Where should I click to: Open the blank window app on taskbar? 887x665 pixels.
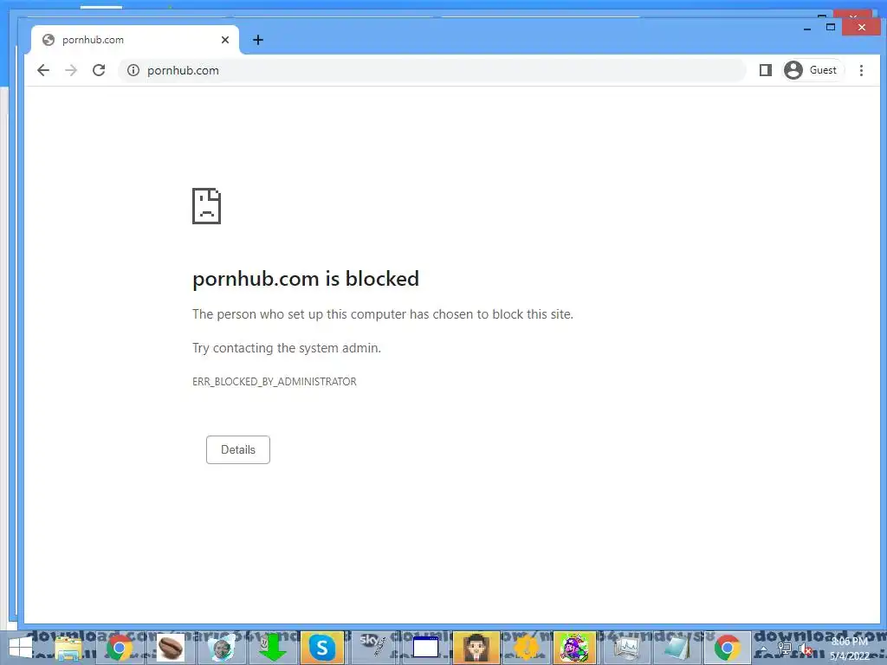(425, 648)
